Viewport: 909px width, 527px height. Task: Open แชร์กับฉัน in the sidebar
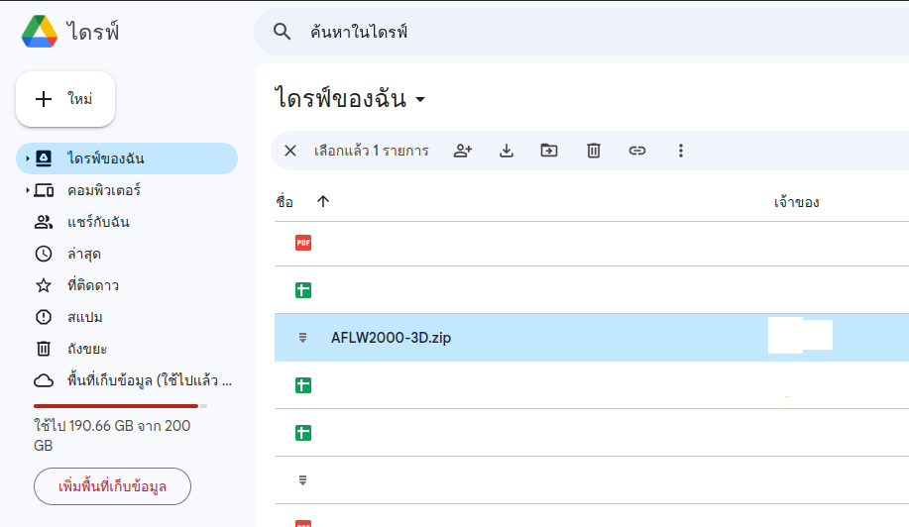point(98,222)
